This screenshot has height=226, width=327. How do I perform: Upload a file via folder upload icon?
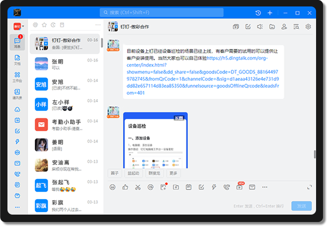tap(176, 187)
